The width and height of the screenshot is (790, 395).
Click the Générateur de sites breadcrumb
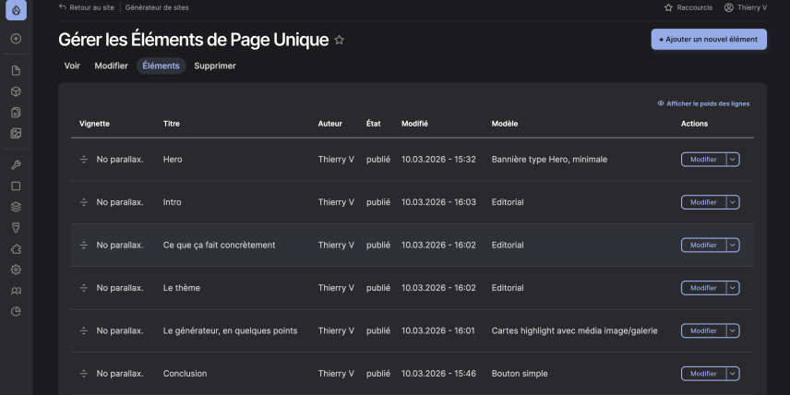point(157,7)
